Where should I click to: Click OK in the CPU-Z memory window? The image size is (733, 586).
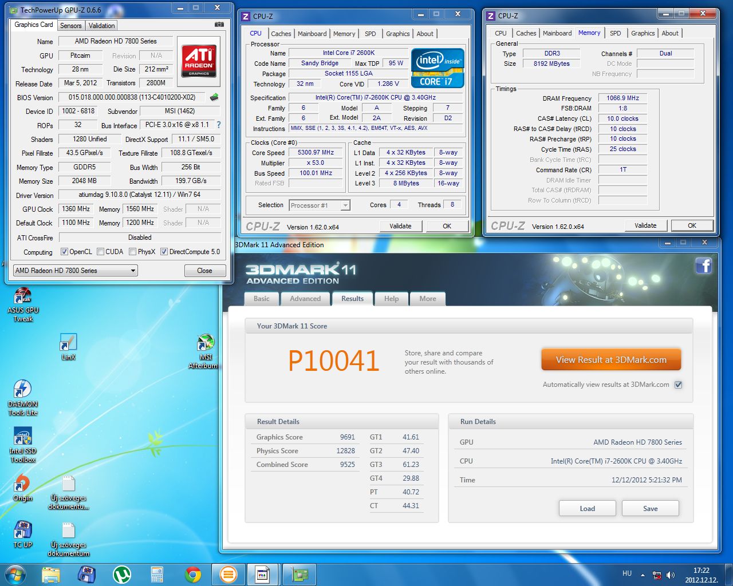[x=692, y=225]
